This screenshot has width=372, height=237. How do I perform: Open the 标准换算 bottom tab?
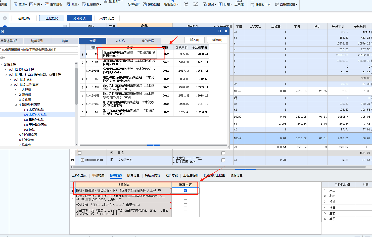pyautogui.click(x=116, y=175)
